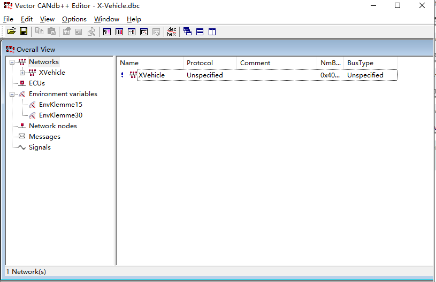Select EnvKlemme30 variable
Image resolution: width=436 pixels, height=282 pixels.
60,115
